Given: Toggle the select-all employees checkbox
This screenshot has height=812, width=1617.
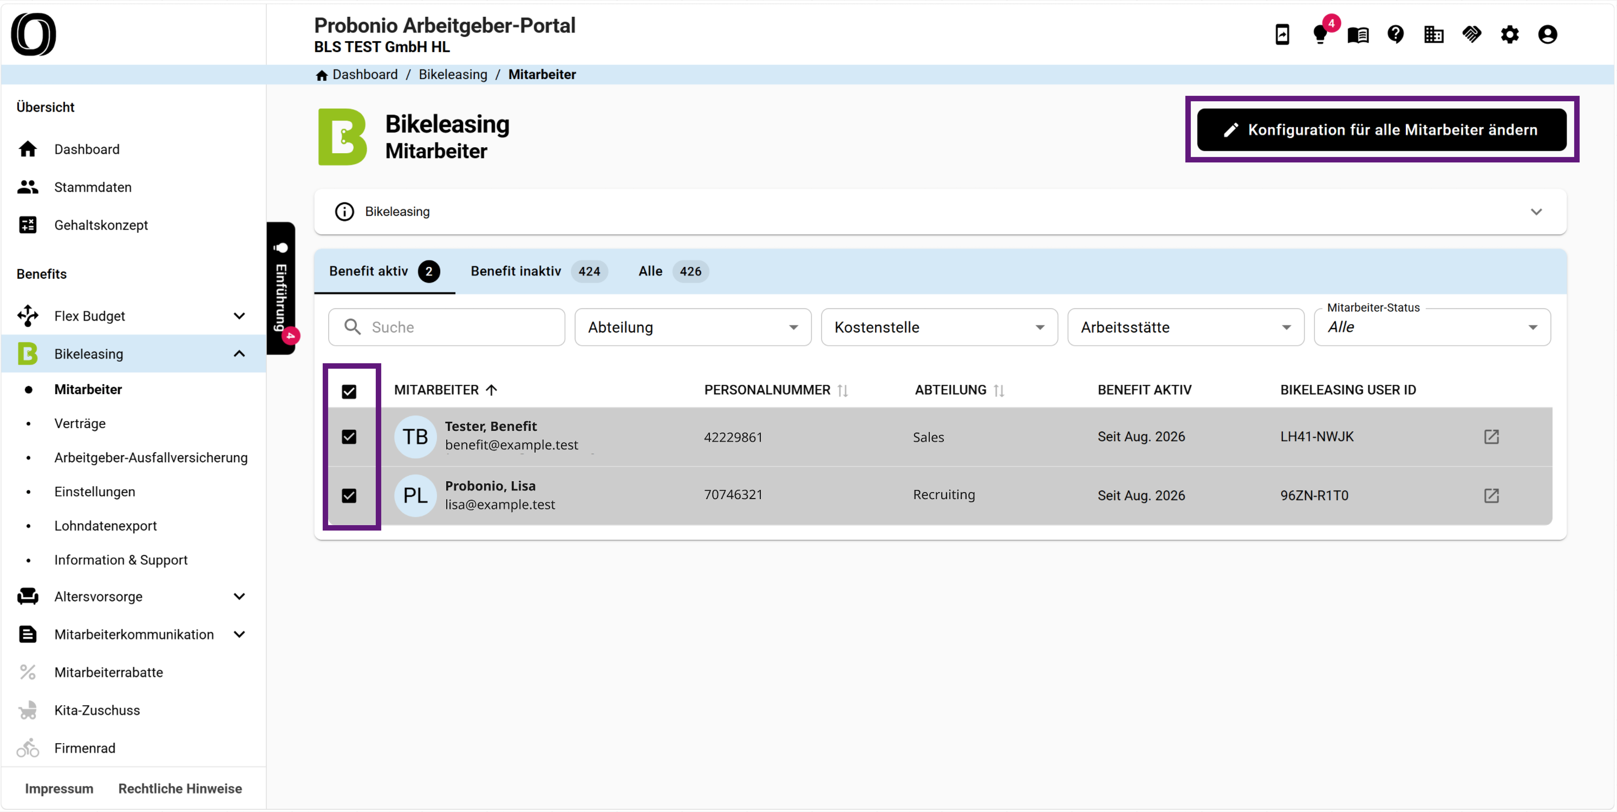Looking at the screenshot, I should tap(349, 391).
